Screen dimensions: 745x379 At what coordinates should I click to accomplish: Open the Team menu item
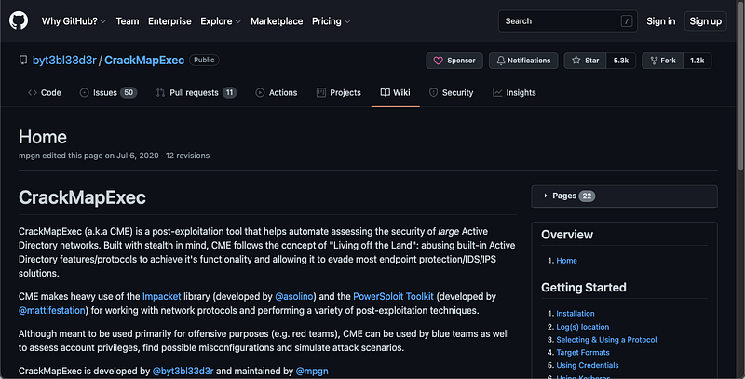[128, 20]
